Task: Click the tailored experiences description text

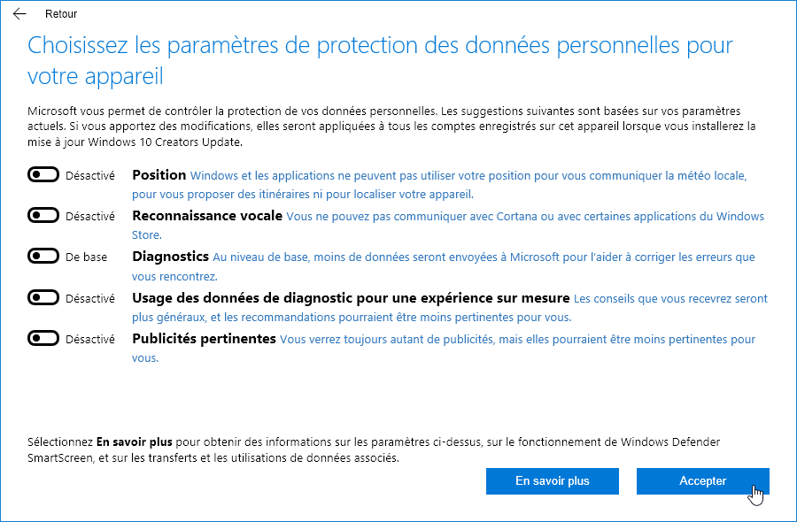Action: click(x=450, y=308)
